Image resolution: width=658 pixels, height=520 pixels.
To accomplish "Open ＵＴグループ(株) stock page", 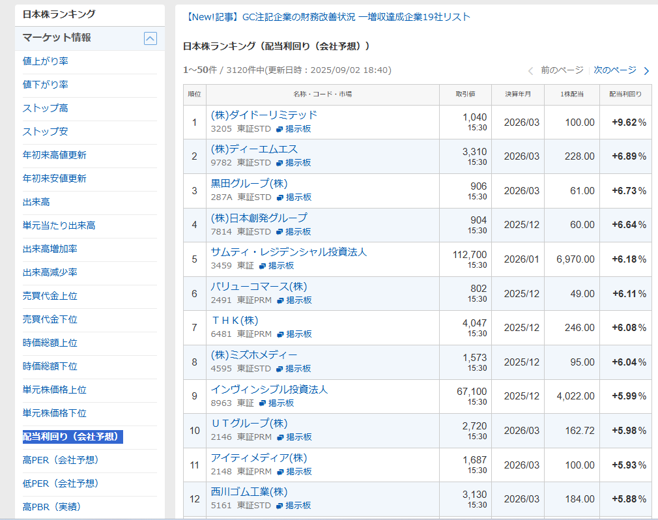I will click(x=250, y=424).
